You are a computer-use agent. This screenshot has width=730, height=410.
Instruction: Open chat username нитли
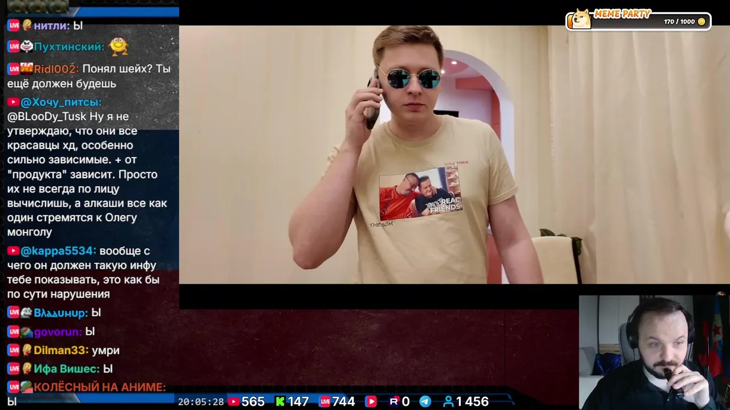tap(51, 26)
